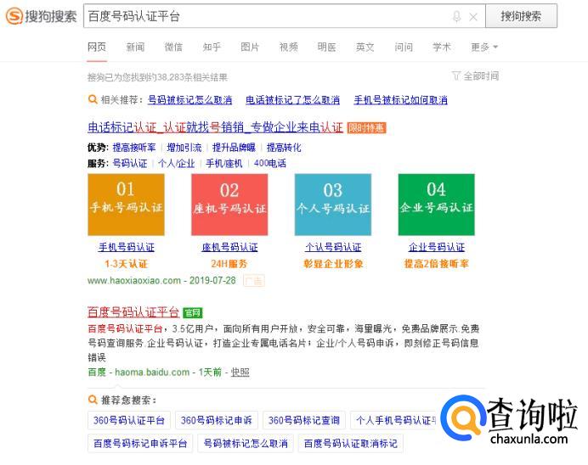Expand the 更多 dropdown

click(x=484, y=48)
